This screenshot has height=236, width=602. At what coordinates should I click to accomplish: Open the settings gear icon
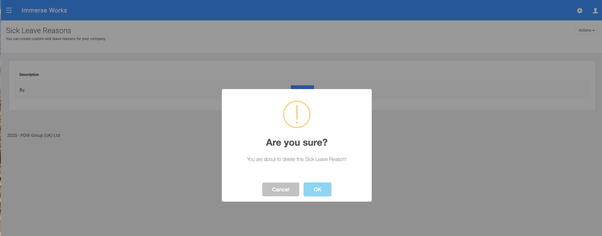(580, 11)
